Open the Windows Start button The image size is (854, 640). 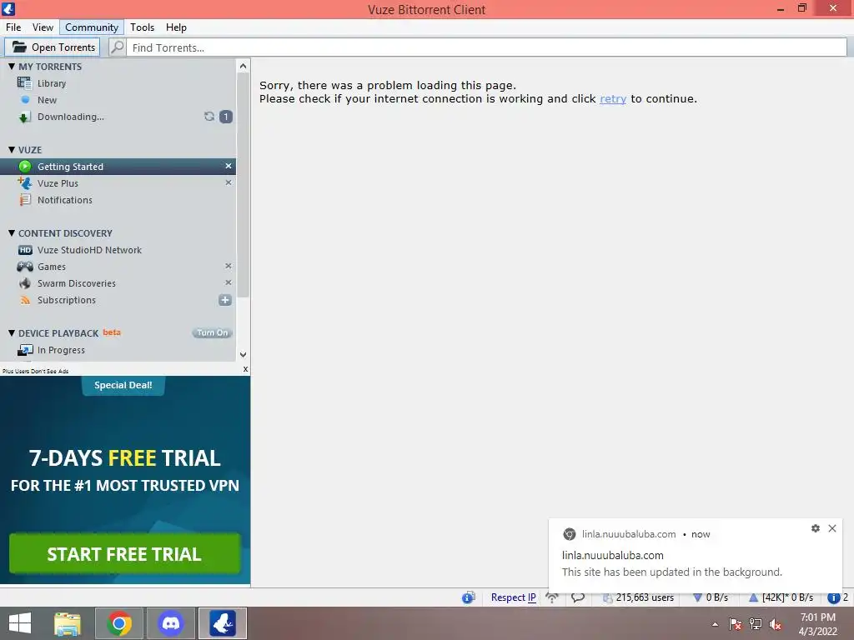[20, 623]
